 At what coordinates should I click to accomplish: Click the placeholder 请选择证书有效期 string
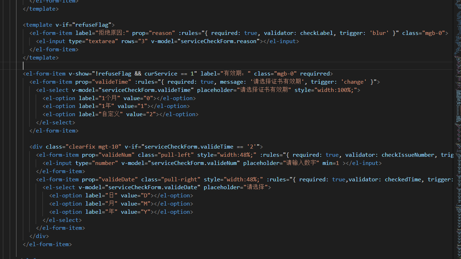265,90
